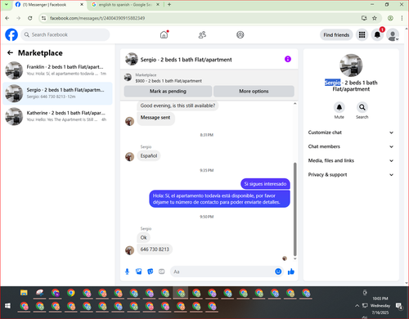Viewport: 409px width, 319px height.
Task: Click More options button
Action: (x=254, y=92)
